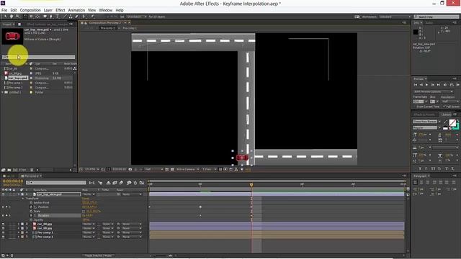Screen dimensions: 461x259
Task: Click Toggle Switches / Modes button
Action: pyautogui.click(x=98, y=256)
